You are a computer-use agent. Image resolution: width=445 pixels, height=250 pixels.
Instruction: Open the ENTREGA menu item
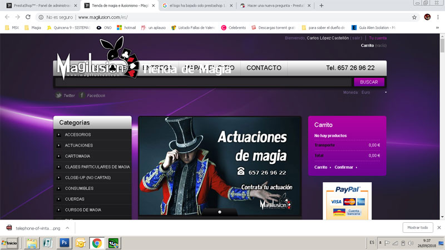point(157,68)
